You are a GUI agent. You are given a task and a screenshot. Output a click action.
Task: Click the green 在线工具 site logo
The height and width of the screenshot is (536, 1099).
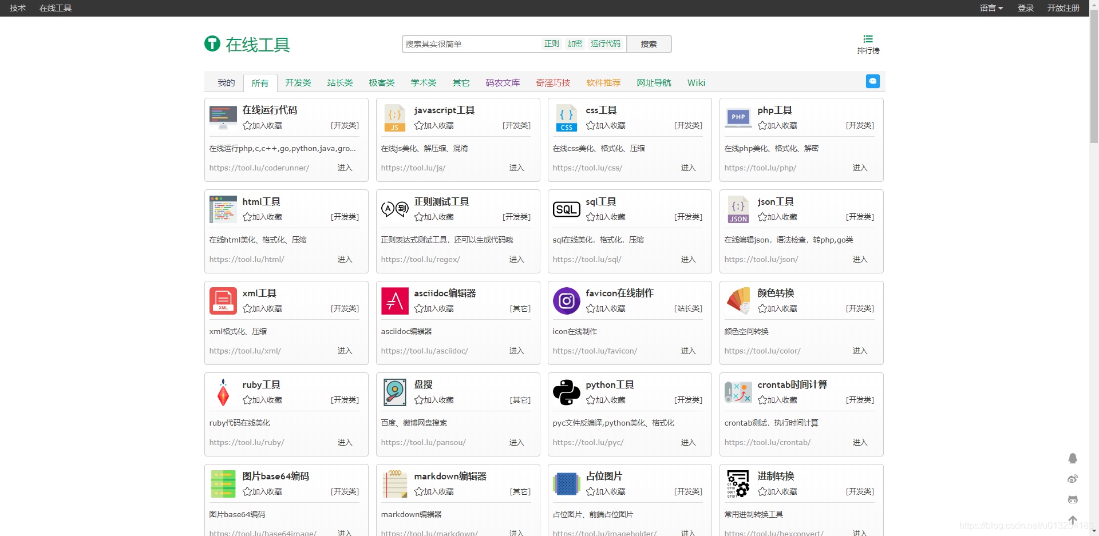point(247,44)
